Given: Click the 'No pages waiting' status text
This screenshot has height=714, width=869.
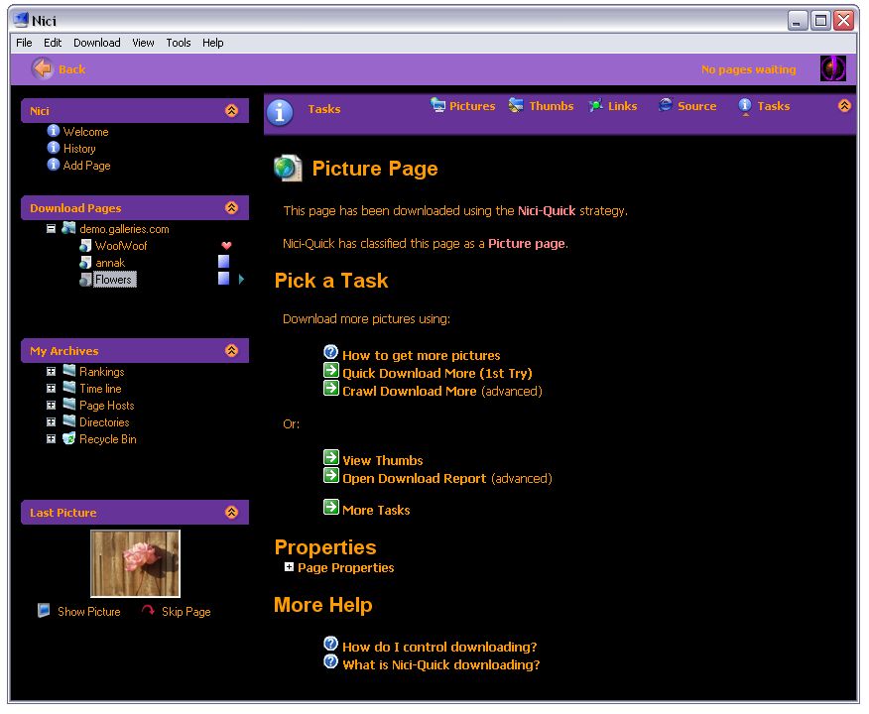Looking at the screenshot, I should pos(748,69).
